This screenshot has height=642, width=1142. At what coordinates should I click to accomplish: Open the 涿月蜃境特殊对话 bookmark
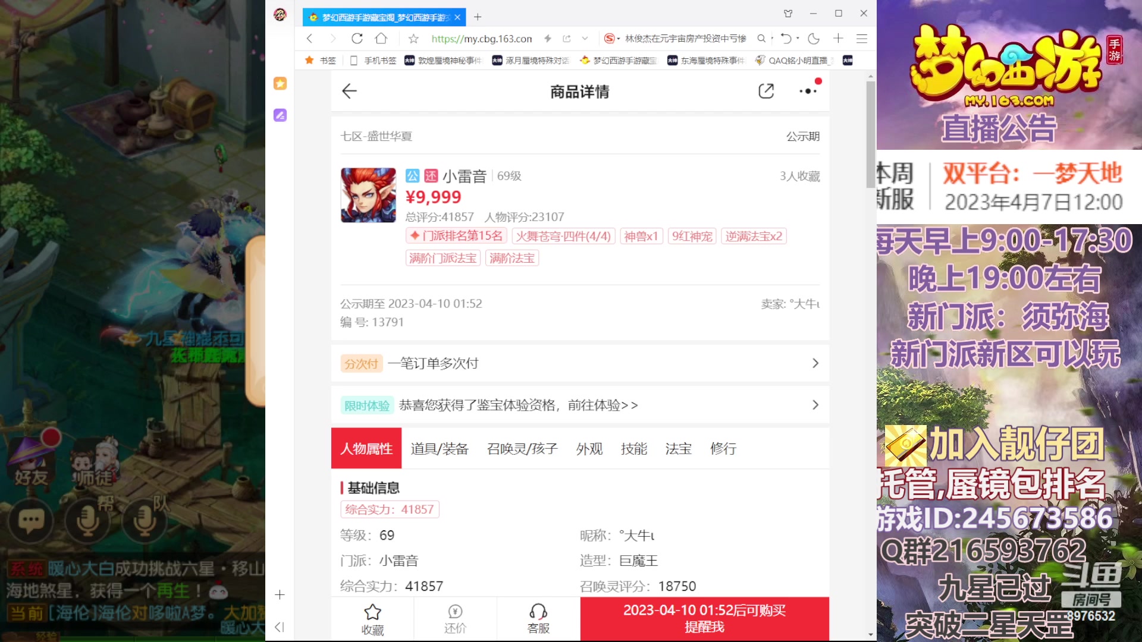coord(531,60)
